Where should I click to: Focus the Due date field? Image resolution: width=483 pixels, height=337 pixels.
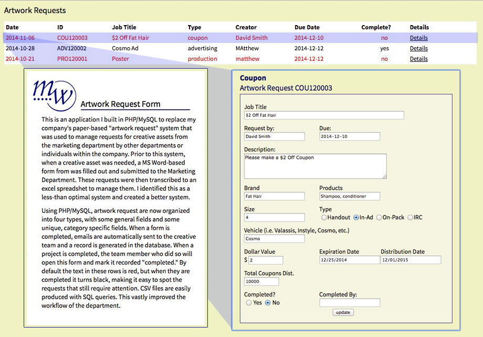tap(350, 136)
